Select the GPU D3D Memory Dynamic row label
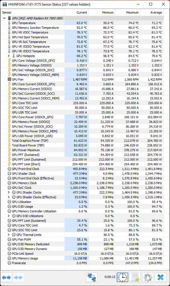 pos(30,249)
